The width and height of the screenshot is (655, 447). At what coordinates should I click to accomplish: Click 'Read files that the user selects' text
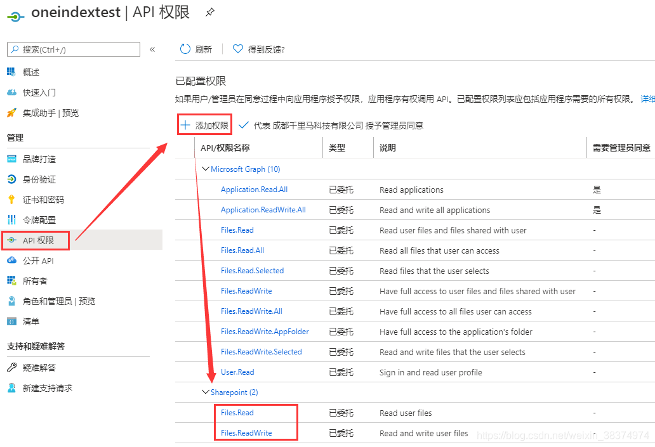434,271
